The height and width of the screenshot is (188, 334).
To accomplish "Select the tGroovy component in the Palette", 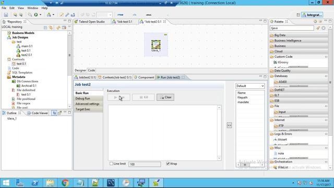I will point(281,62).
